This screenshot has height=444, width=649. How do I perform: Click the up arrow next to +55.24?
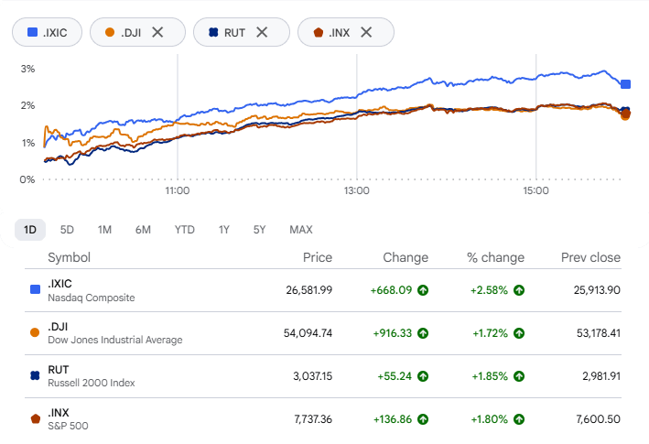point(423,376)
